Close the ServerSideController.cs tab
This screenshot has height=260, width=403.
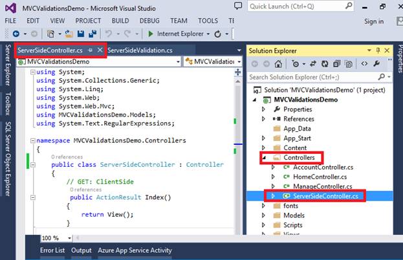(x=100, y=50)
